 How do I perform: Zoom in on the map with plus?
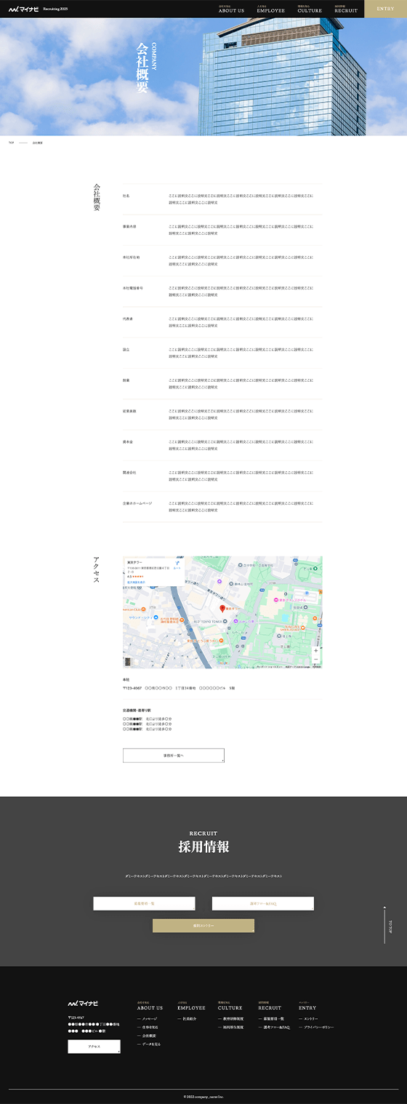pyautogui.click(x=315, y=651)
